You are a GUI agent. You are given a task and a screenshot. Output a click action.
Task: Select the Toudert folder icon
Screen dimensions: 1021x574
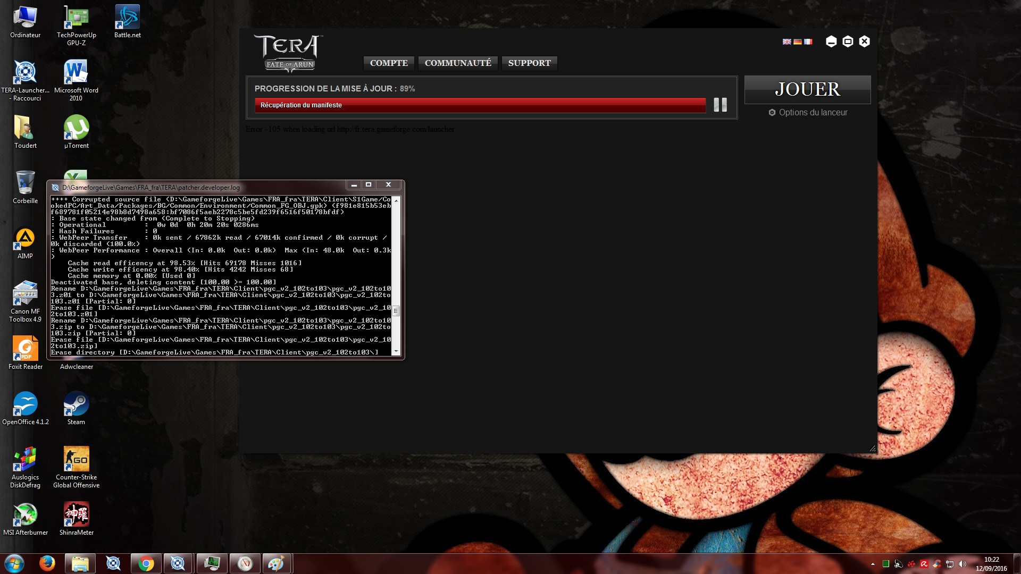point(25,133)
